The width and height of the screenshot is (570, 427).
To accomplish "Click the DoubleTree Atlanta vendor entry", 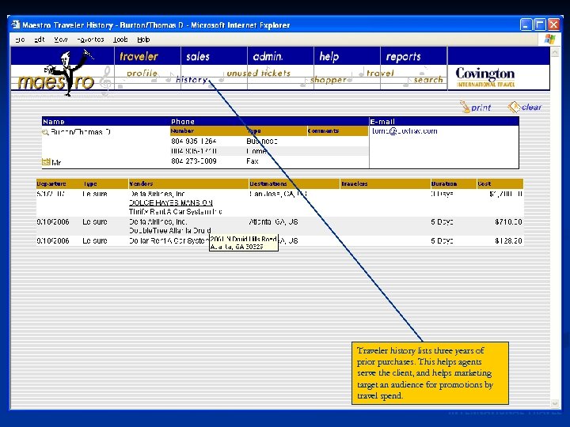I will (169, 230).
